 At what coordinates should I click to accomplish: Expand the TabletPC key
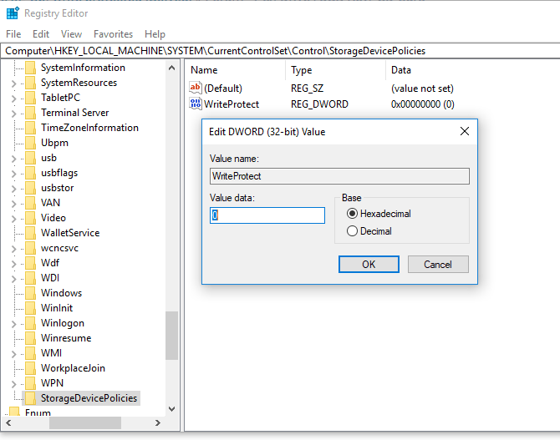pos(13,99)
